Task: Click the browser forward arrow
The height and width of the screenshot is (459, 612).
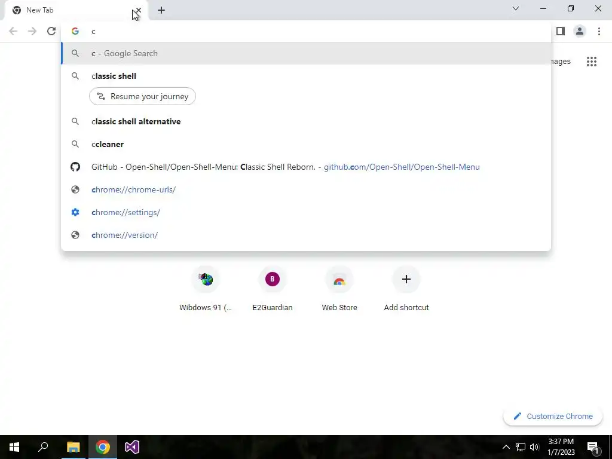Action: (32, 31)
